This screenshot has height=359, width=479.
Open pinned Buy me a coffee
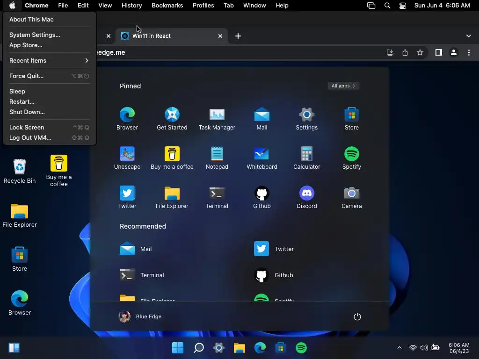(172, 158)
